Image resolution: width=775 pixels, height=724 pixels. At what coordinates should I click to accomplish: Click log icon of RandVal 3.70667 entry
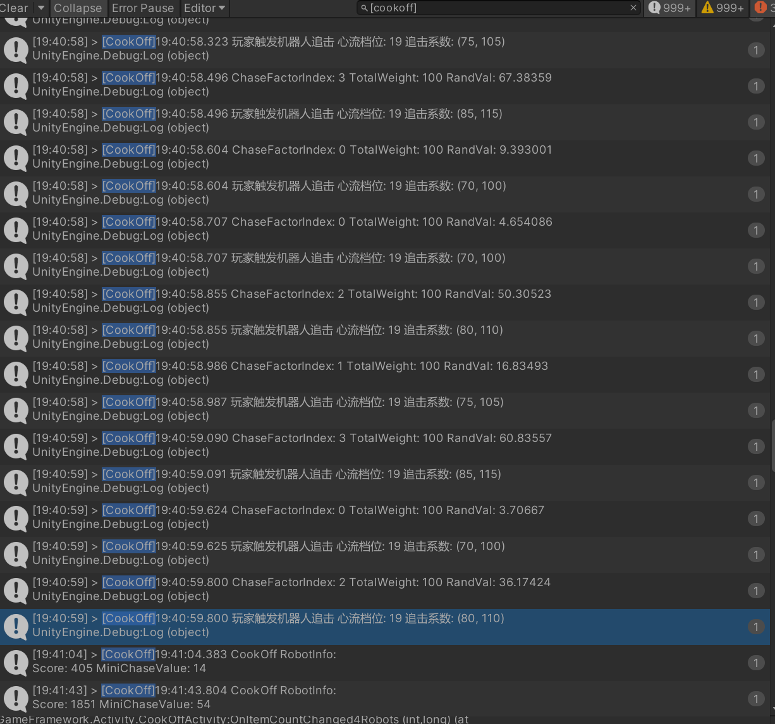16,518
